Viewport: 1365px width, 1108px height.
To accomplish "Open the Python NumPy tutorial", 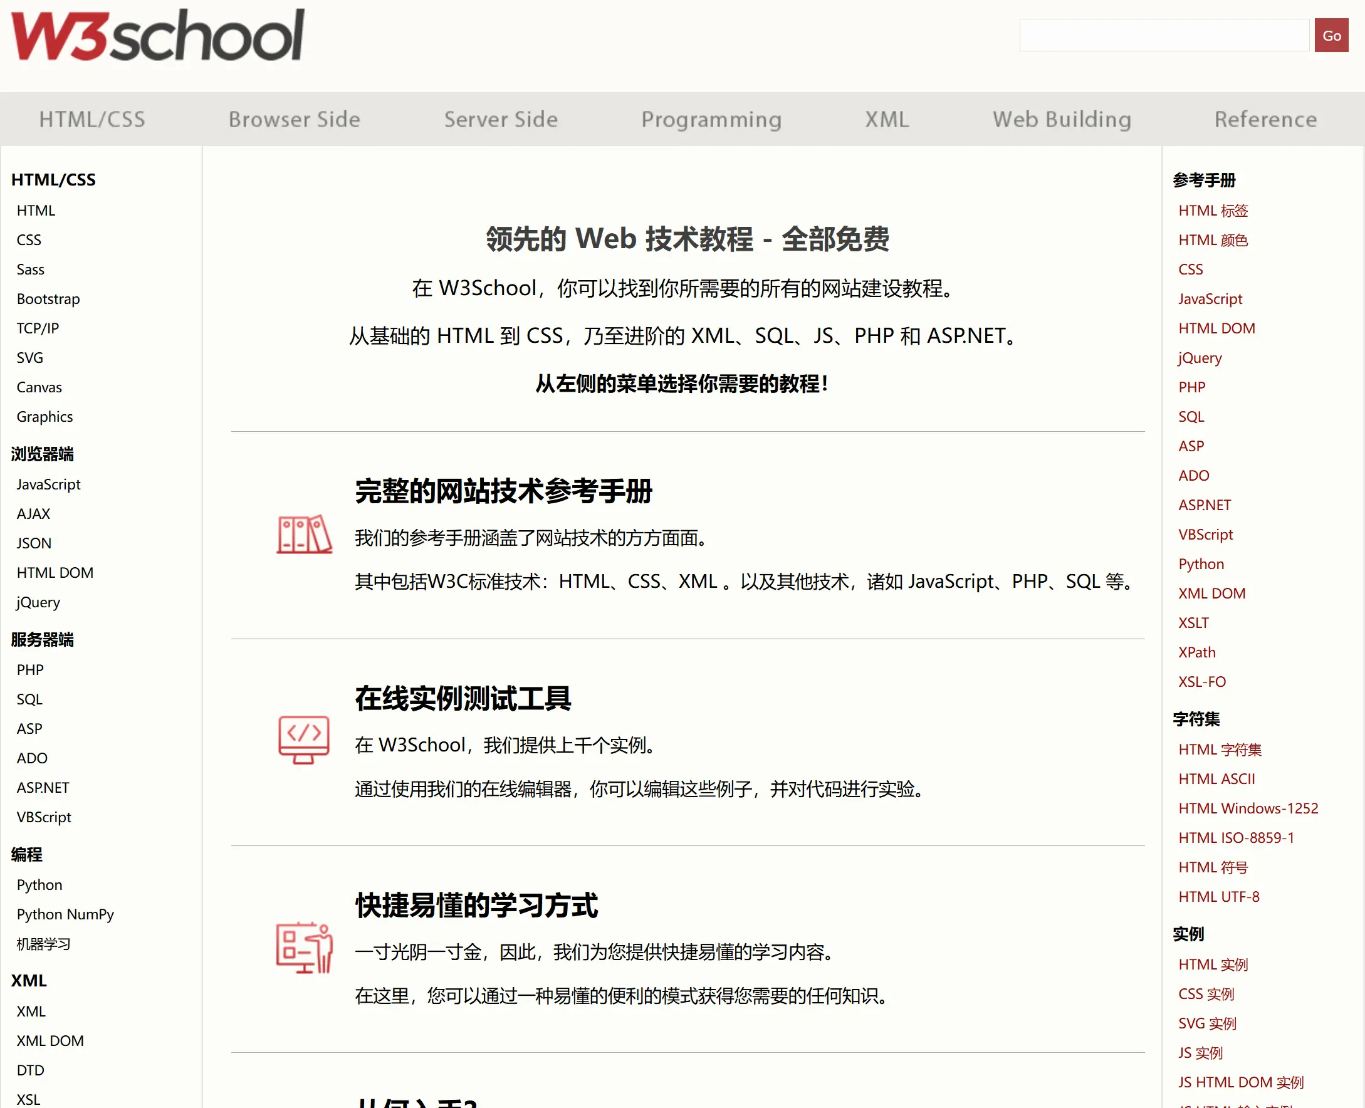I will (x=65, y=914).
